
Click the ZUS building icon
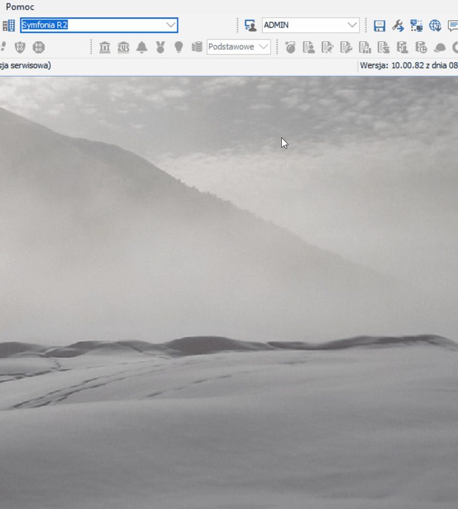pyautogui.click(x=123, y=47)
